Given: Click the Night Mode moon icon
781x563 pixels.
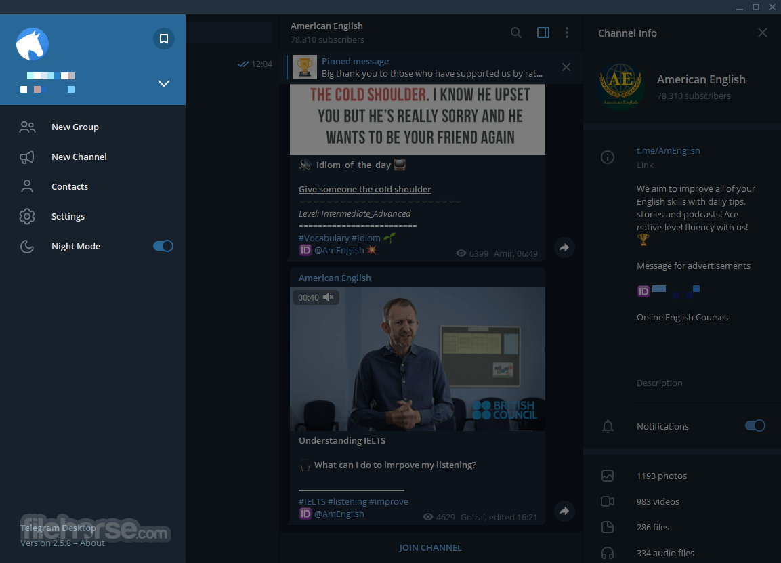Looking at the screenshot, I should (27, 246).
